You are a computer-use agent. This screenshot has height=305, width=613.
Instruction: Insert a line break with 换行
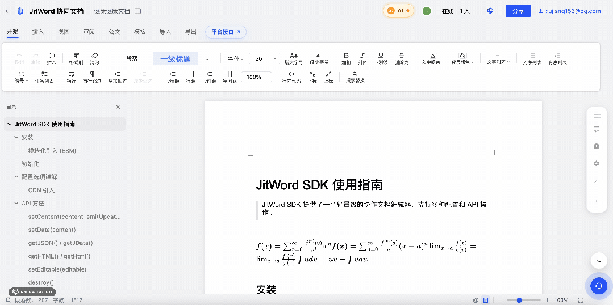(x=71, y=77)
